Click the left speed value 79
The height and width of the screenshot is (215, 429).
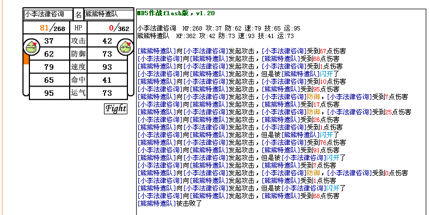(49, 67)
